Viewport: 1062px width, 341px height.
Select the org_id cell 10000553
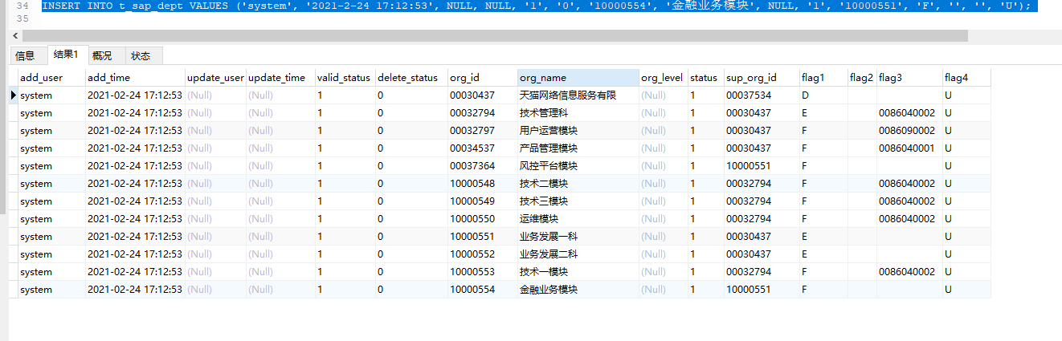(x=482, y=272)
